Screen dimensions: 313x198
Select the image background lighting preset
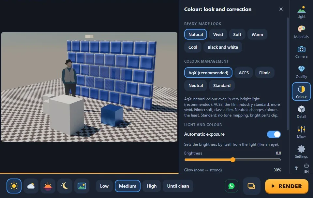pyautogui.click(x=82, y=186)
